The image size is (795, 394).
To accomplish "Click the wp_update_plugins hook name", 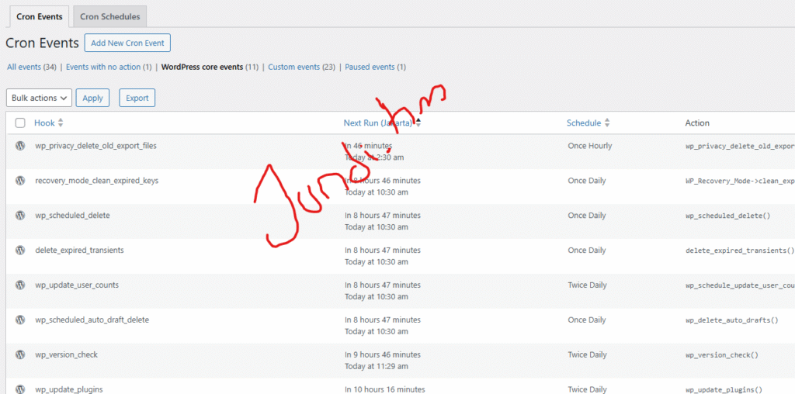I will (69, 389).
